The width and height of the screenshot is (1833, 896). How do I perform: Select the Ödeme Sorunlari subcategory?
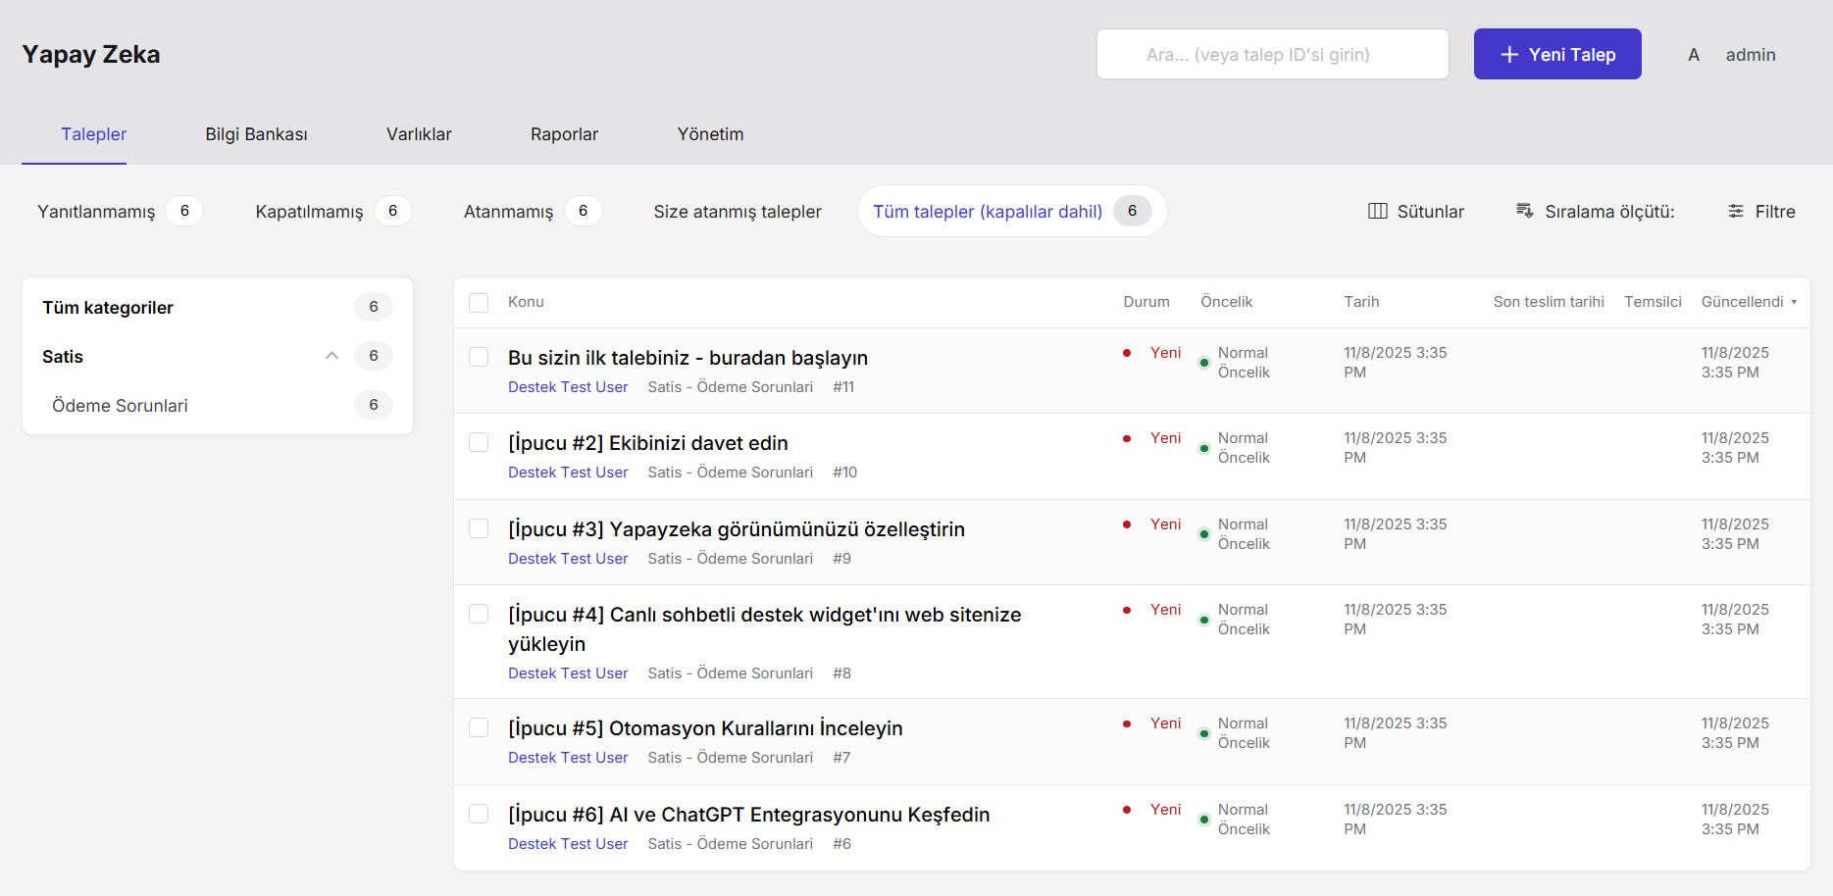coord(120,406)
